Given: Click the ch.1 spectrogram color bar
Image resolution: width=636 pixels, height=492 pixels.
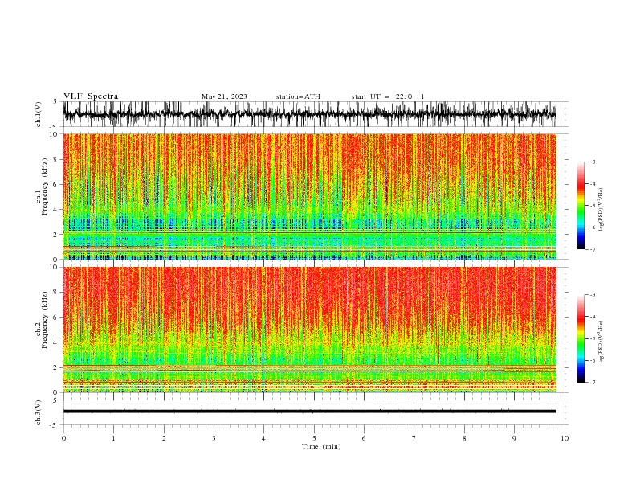Looking at the screenshot, I should [x=581, y=206].
